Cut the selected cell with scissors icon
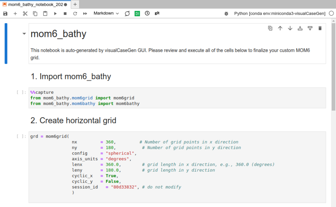Image resolution: width=336 pixels, height=207 pixels. [x=25, y=13]
